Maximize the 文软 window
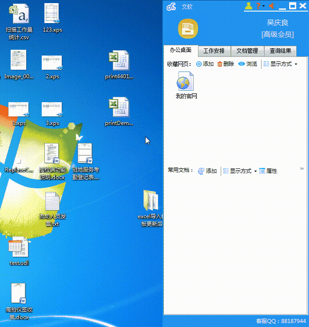 click(293, 6)
